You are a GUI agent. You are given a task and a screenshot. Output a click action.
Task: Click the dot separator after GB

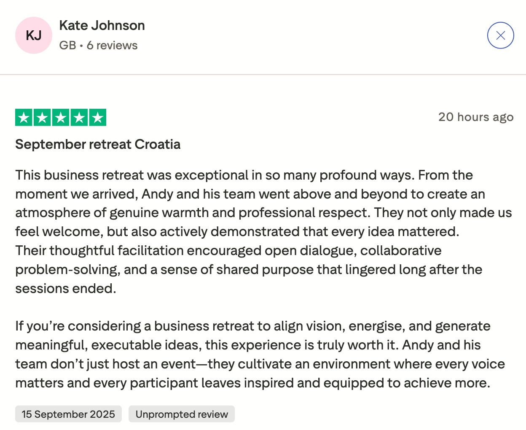pos(81,46)
